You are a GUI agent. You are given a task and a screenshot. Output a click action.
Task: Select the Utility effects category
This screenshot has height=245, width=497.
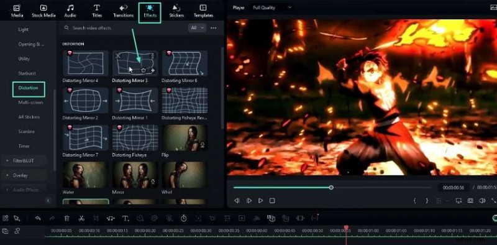(24, 58)
